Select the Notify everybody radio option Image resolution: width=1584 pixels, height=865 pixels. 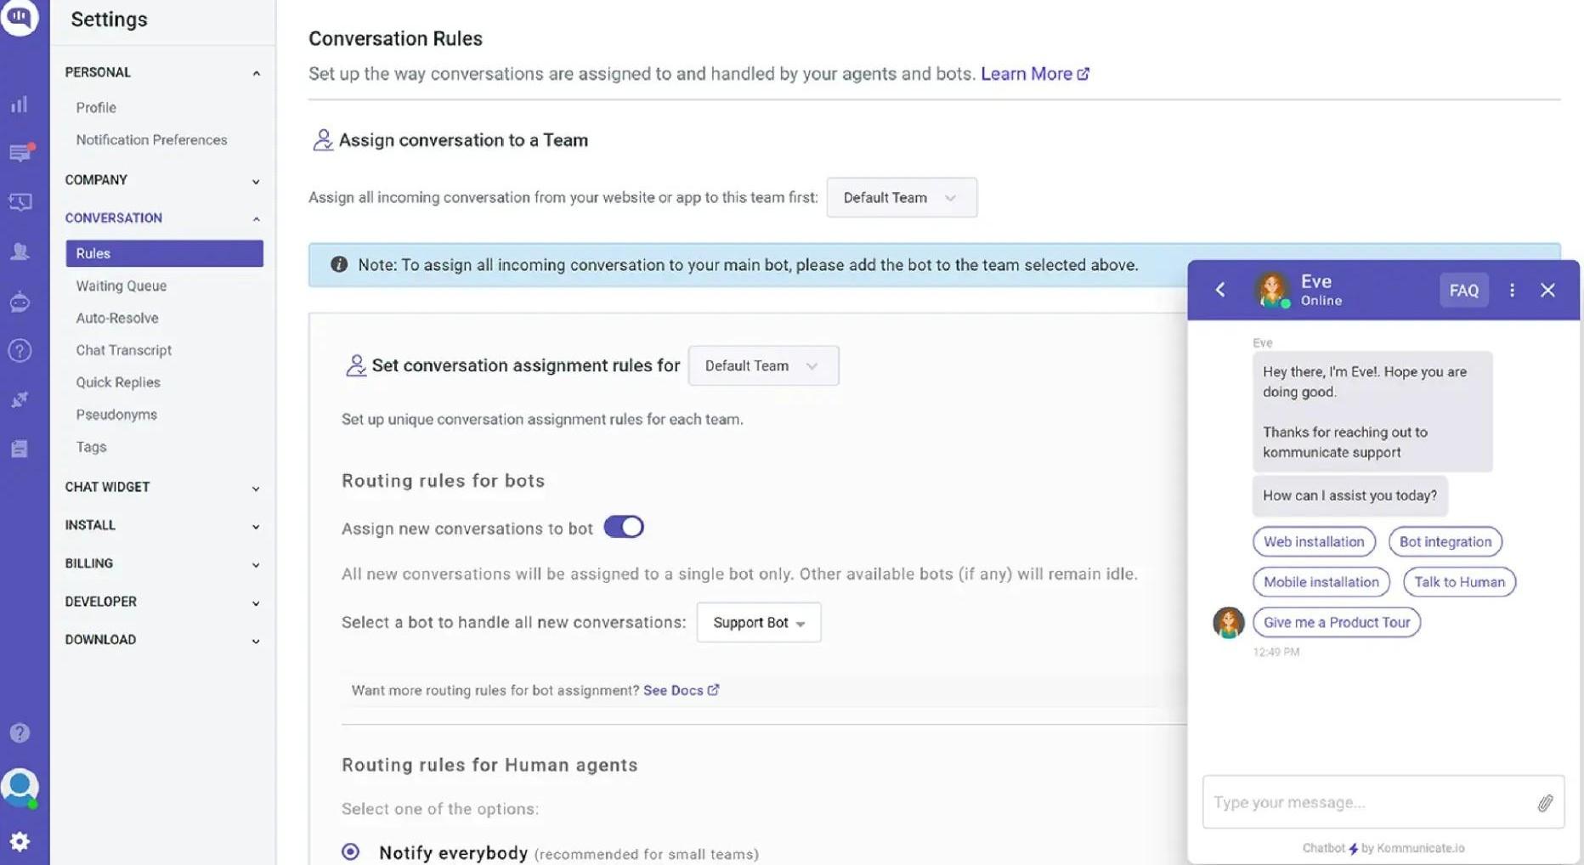coord(350,851)
